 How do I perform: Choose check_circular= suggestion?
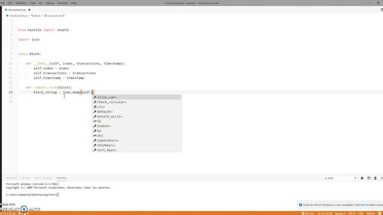[x=137, y=102]
